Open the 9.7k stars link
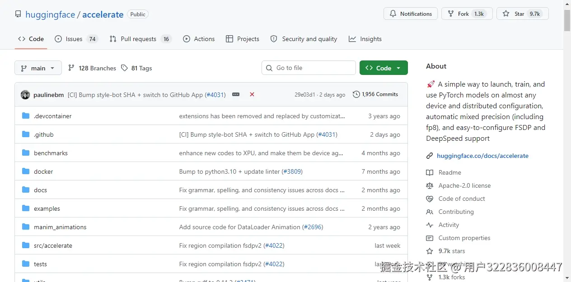 452,251
